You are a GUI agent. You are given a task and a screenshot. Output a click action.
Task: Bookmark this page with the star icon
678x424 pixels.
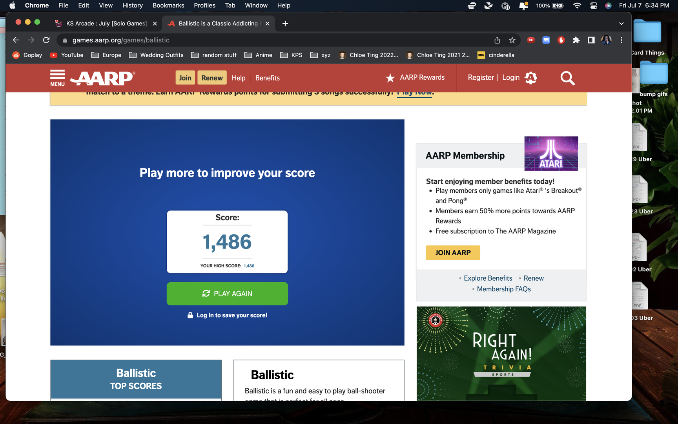click(x=512, y=40)
